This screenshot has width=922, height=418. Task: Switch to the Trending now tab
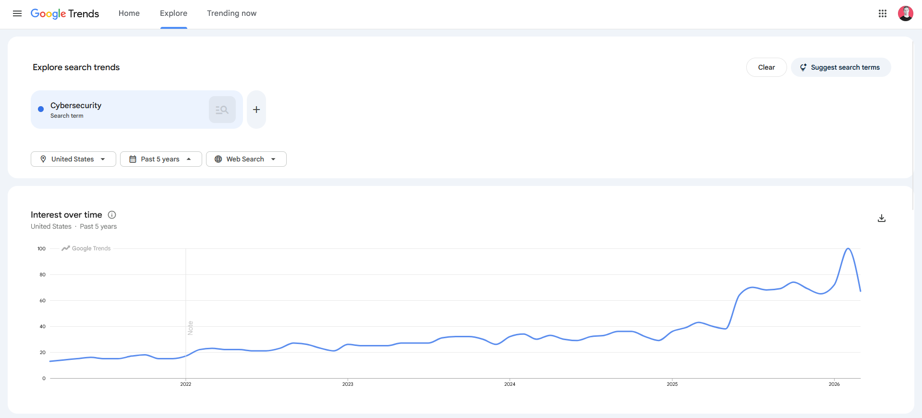[231, 13]
